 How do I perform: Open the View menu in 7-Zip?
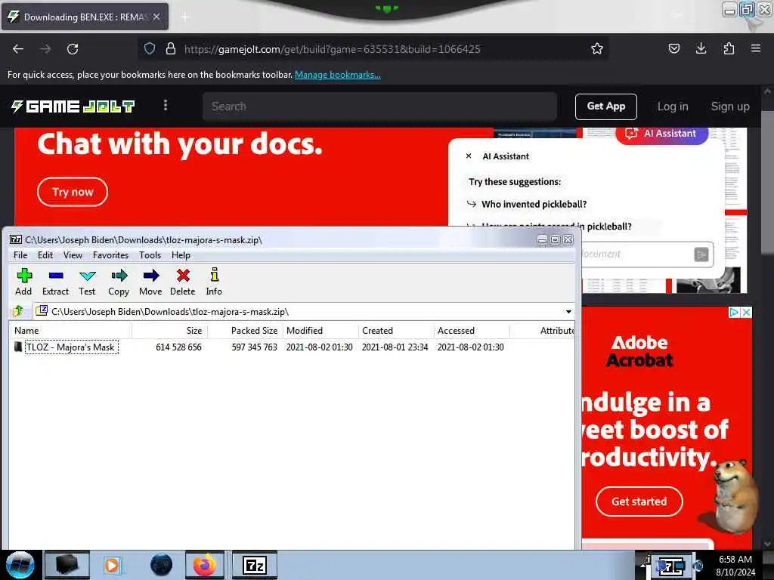tap(73, 255)
